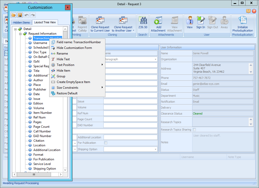Image resolution: width=259 pixels, height=188 pixels.
Task: Open the Shipping Option dropdown
Action: 155,149
